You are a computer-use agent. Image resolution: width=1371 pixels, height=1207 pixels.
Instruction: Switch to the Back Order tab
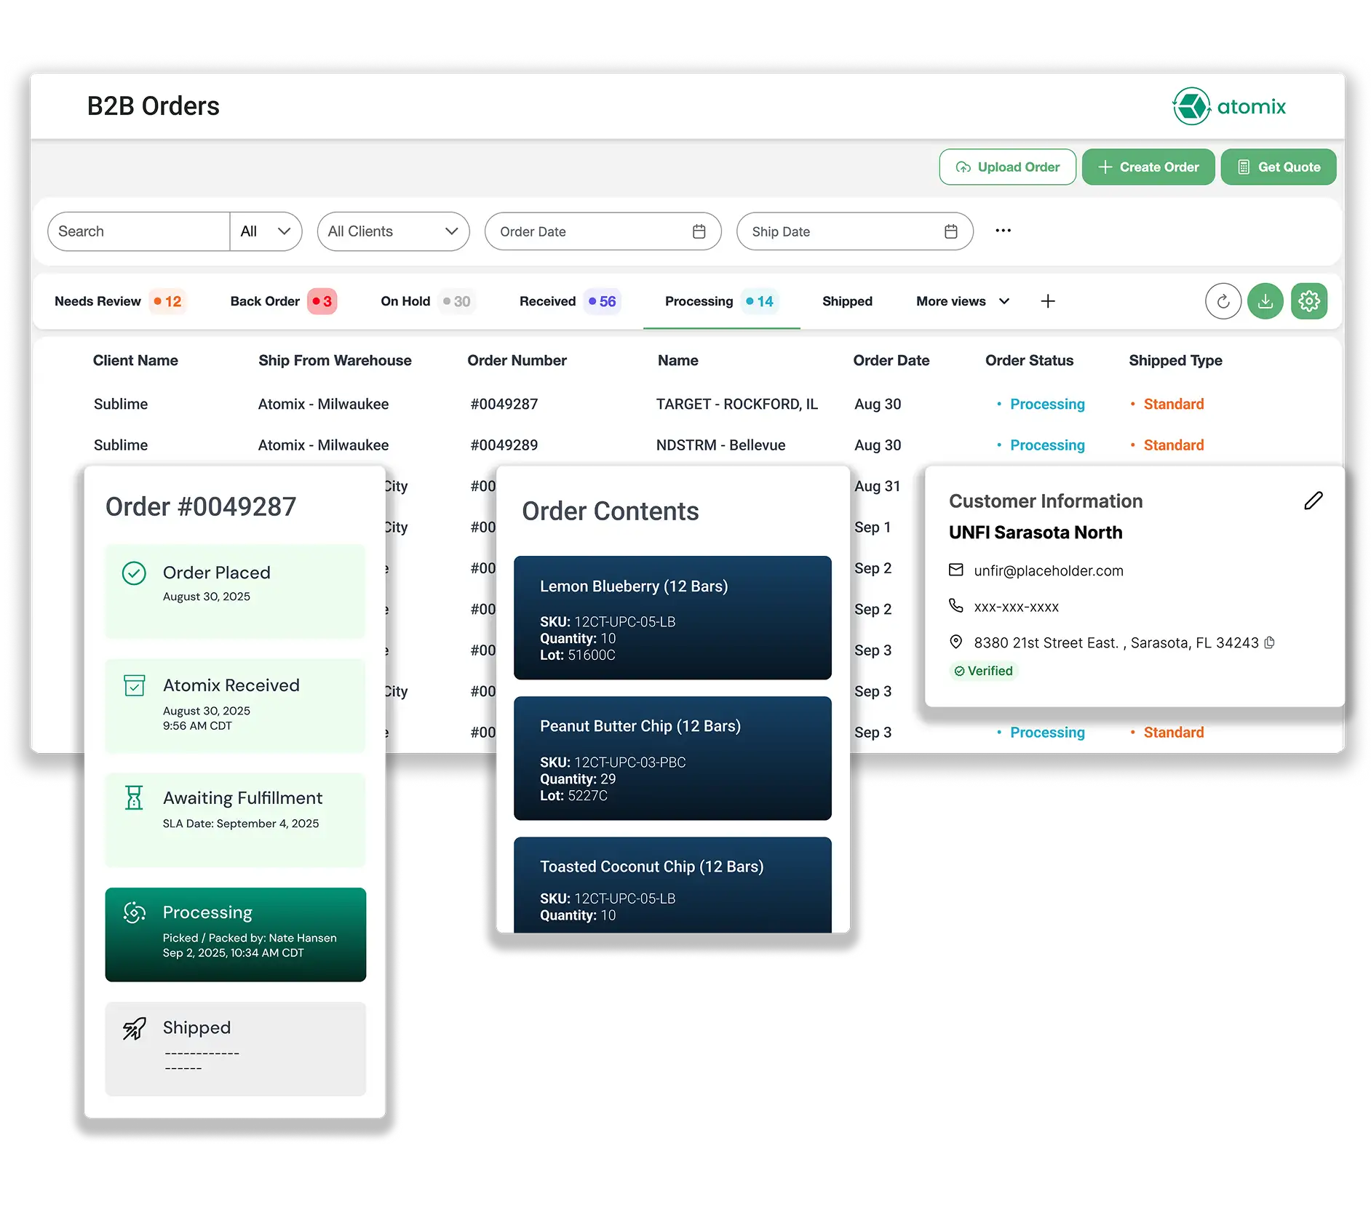coord(282,301)
